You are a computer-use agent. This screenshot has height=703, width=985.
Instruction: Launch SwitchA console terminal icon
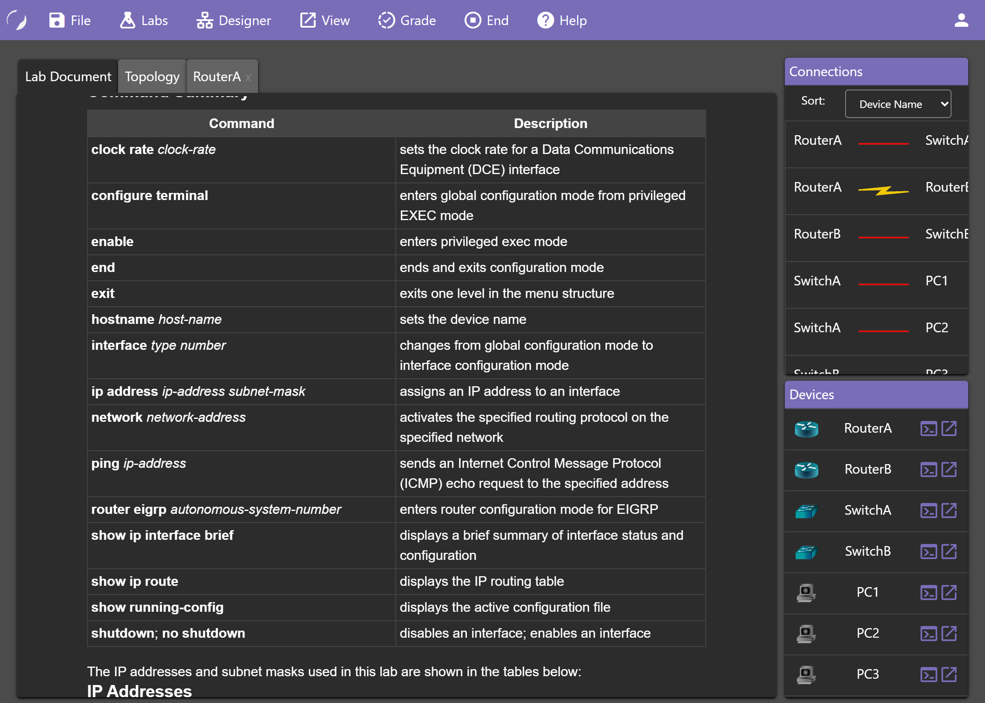pos(928,511)
